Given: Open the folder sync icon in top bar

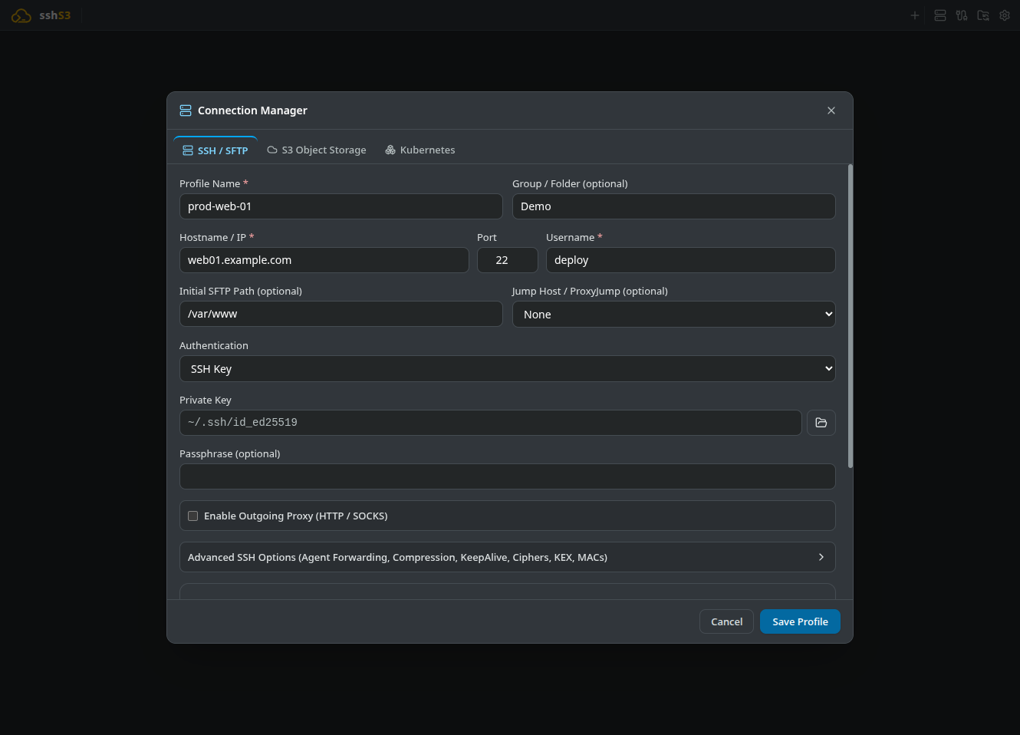Looking at the screenshot, I should click(983, 15).
